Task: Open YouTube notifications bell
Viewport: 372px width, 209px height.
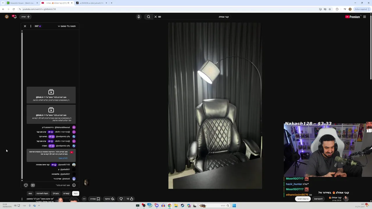Action: pyautogui.click(x=14, y=17)
